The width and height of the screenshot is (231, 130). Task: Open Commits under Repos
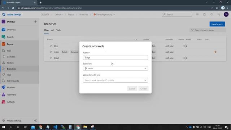pyautogui.click(x=11, y=57)
